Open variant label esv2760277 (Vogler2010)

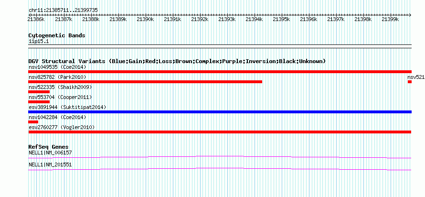click(x=62, y=127)
